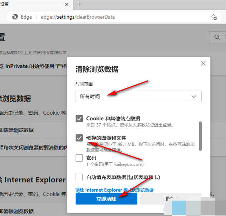Close the 清除浏览数据 dialog with X

pos(203,63)
